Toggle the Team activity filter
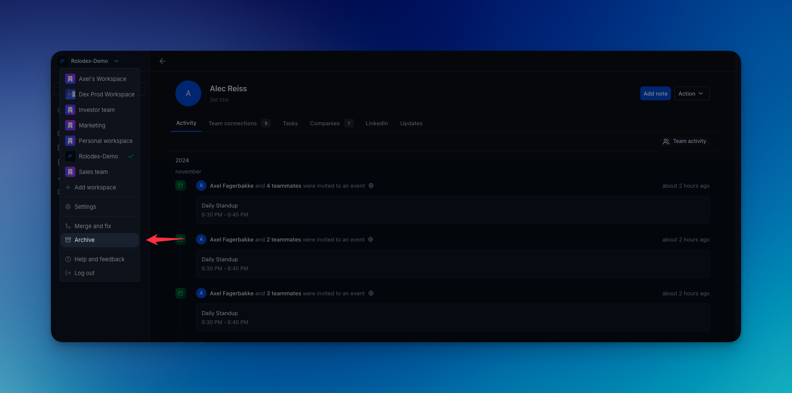The width and height of the screenshot is (792, 393). click(x=684, y=141)
